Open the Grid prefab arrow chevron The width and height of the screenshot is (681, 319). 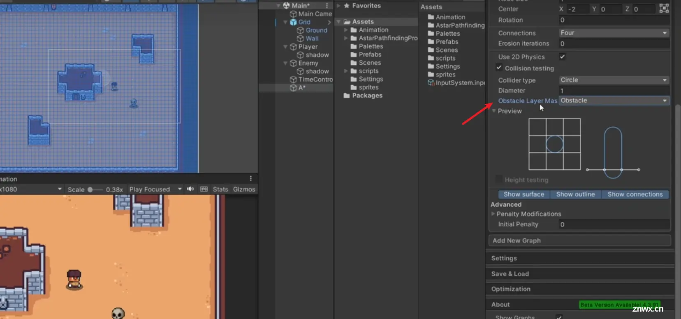coord(329,22)
